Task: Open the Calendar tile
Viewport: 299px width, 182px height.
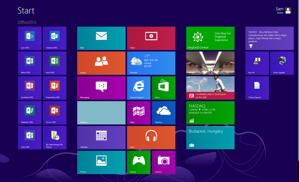Action: (x=101, y=137)
